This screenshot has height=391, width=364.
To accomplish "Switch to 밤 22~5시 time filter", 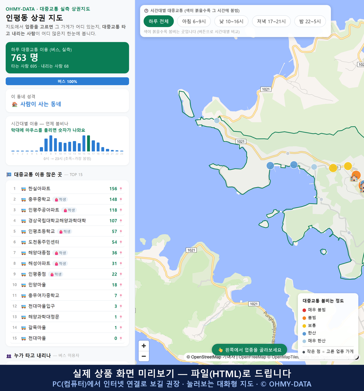I will click(x=310, y=21).
